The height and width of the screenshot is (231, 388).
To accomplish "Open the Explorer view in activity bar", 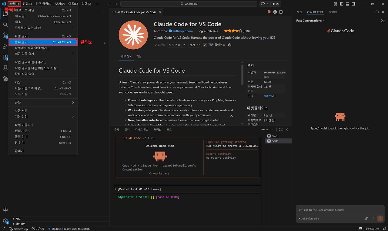I will pos(5,14).
